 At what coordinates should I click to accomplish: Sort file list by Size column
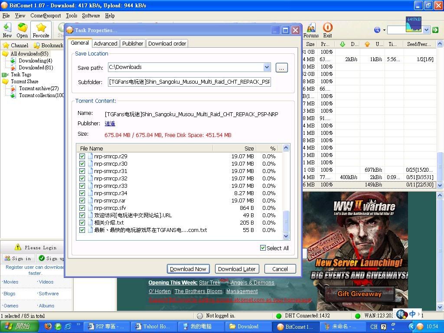point(235,148)
